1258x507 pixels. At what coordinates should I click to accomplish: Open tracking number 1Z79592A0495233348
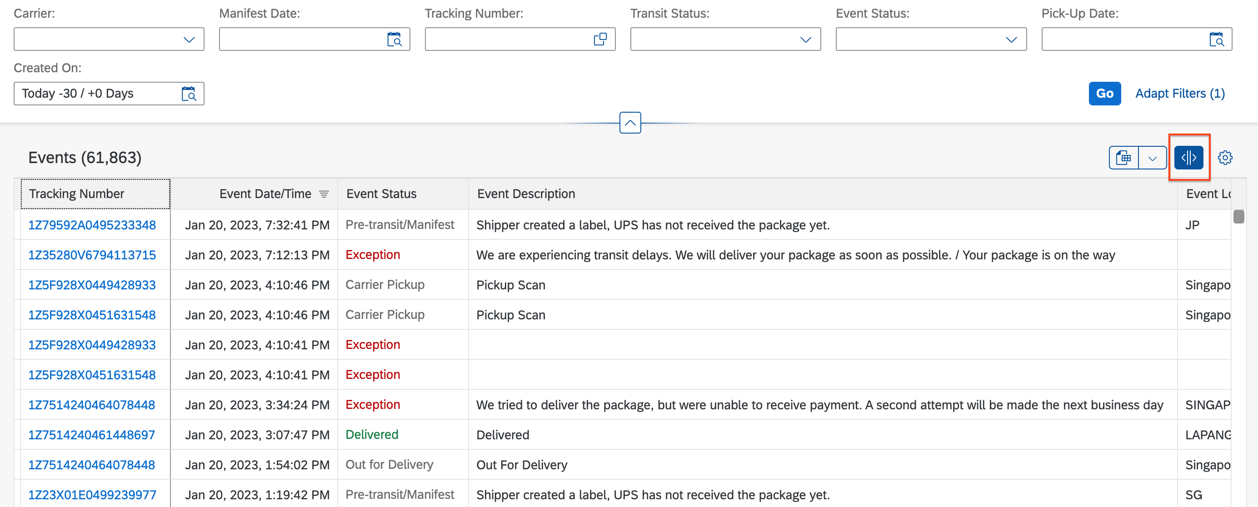coord(92,225)
